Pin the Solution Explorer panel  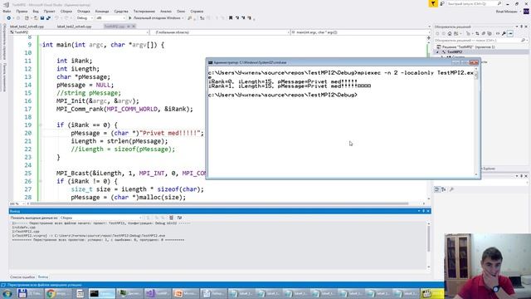pyautogui.click(x=522, y=27)
